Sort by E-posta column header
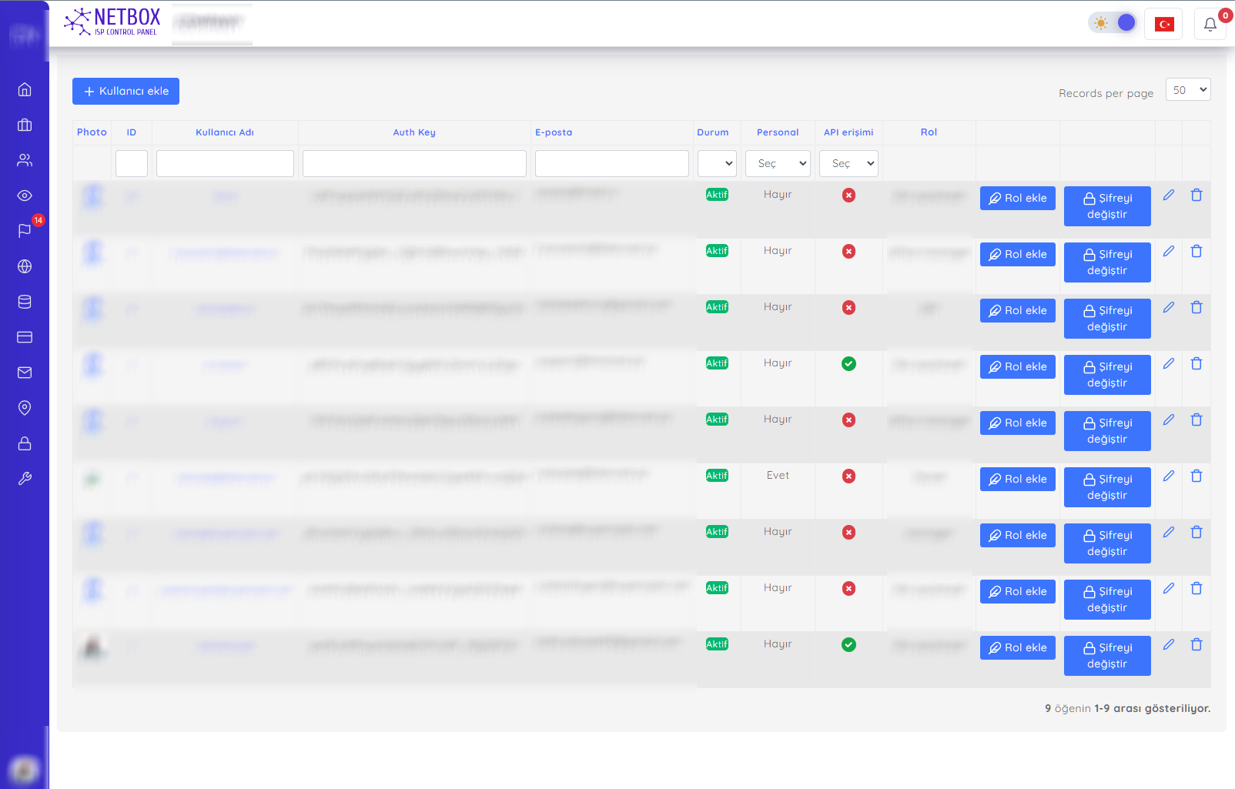The image size is (1235, 789). tap(554, 132)
